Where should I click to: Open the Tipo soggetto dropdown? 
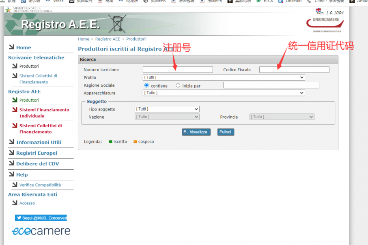[x=167, y=109]
